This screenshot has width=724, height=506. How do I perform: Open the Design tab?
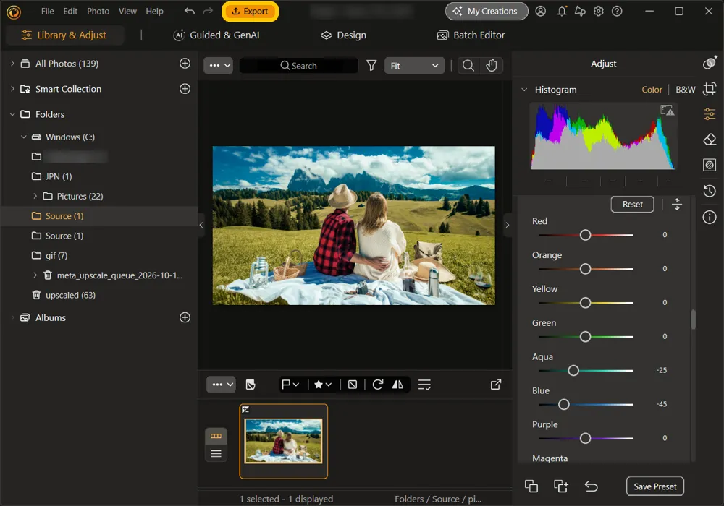click(343, 35)
